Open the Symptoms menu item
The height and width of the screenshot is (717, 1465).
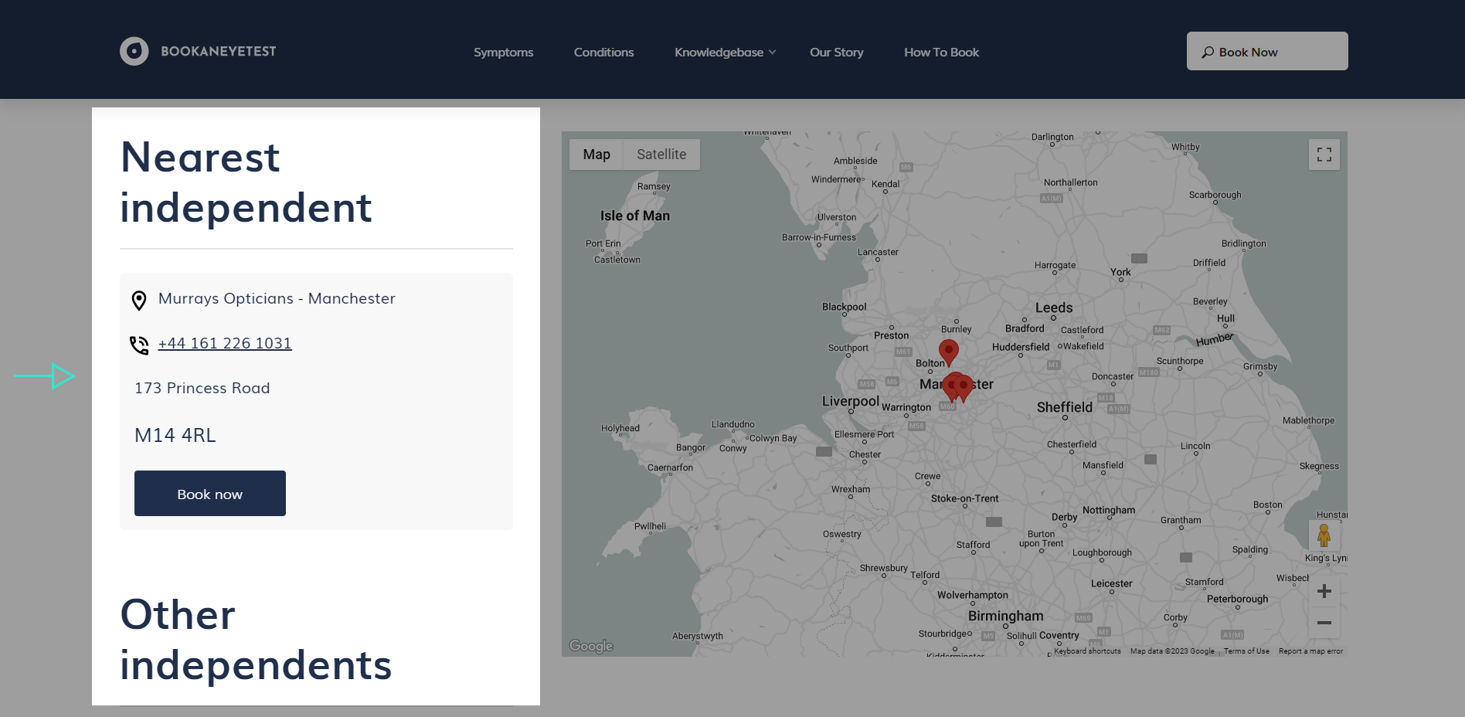(503, 53)
